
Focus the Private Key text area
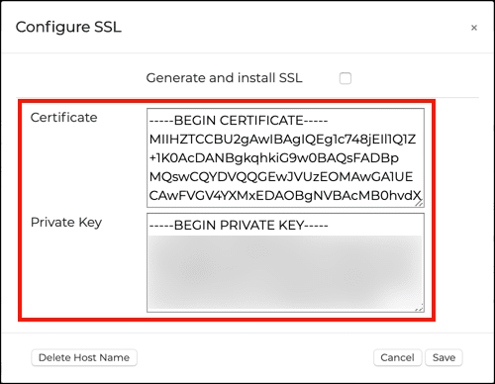[285, 262]
